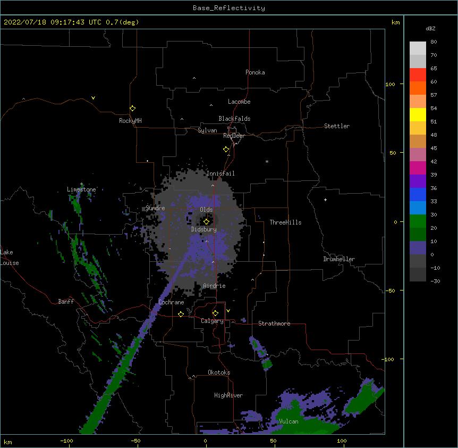This screenshot has width=458, height=448.
Task: Click the yellow diamond marker south of RedDeer
Action: point(226,149)
